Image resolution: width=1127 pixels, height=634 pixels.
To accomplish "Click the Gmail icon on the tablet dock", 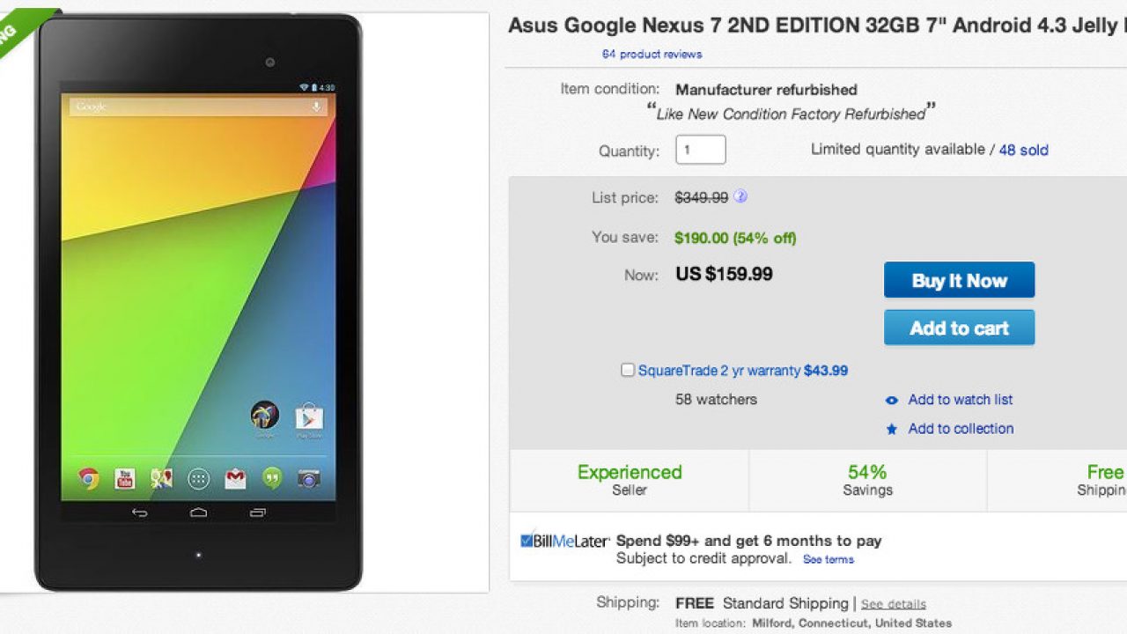I will coord(235,478).
